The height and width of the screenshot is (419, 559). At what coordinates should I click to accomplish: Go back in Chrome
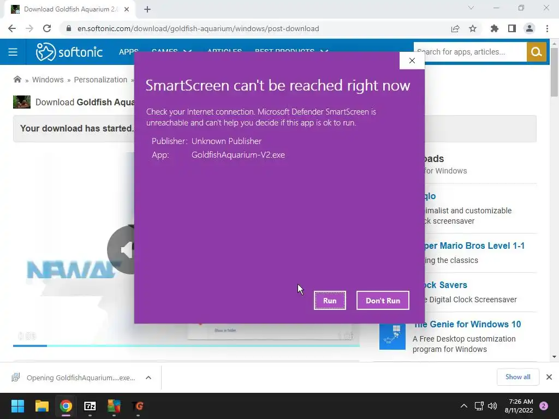pos(12,28)
